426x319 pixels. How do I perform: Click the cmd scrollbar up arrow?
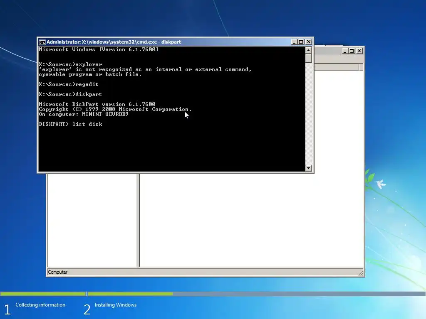coord(308,50)
